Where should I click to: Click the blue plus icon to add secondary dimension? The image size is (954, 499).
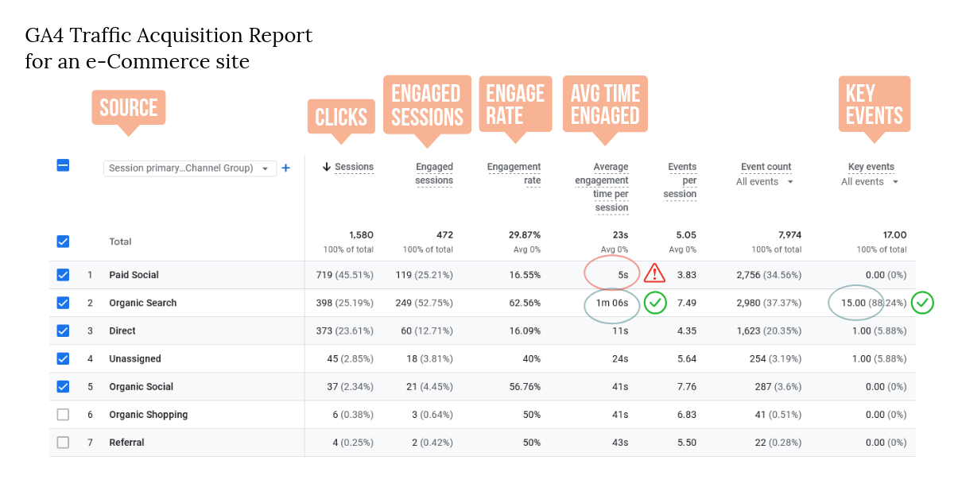[285, 168]
